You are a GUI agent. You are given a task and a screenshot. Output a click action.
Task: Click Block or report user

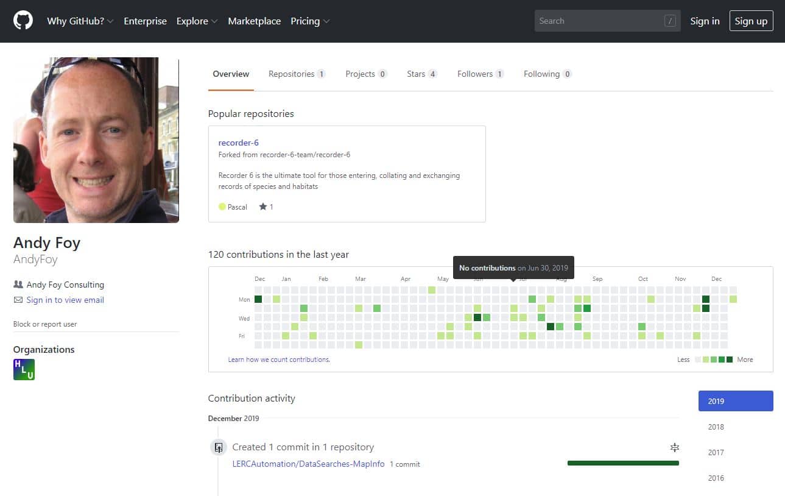45,324
